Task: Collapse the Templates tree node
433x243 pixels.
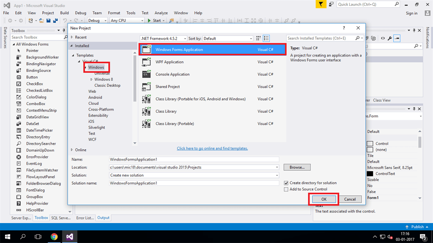Action: coord(73,55)
